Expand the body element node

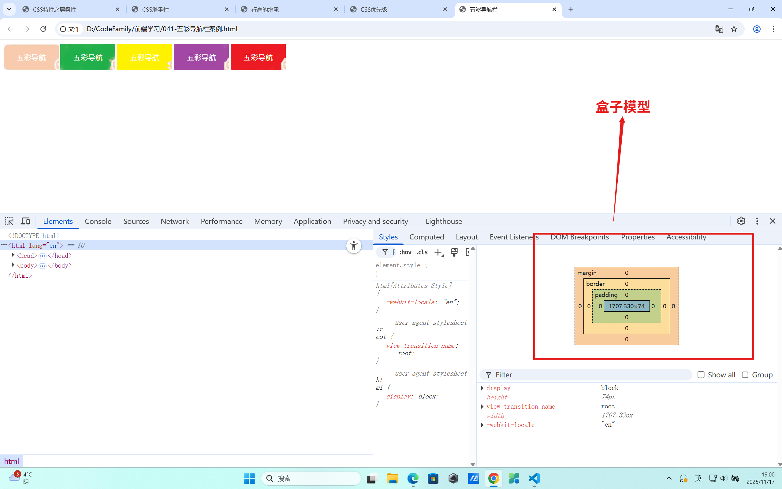[13, 265]
